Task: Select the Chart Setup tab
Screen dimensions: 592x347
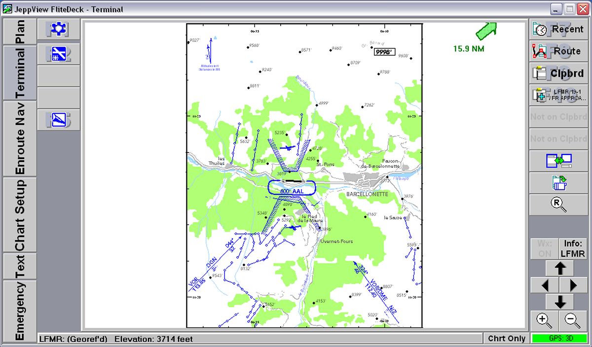Action: click(19, 214)
